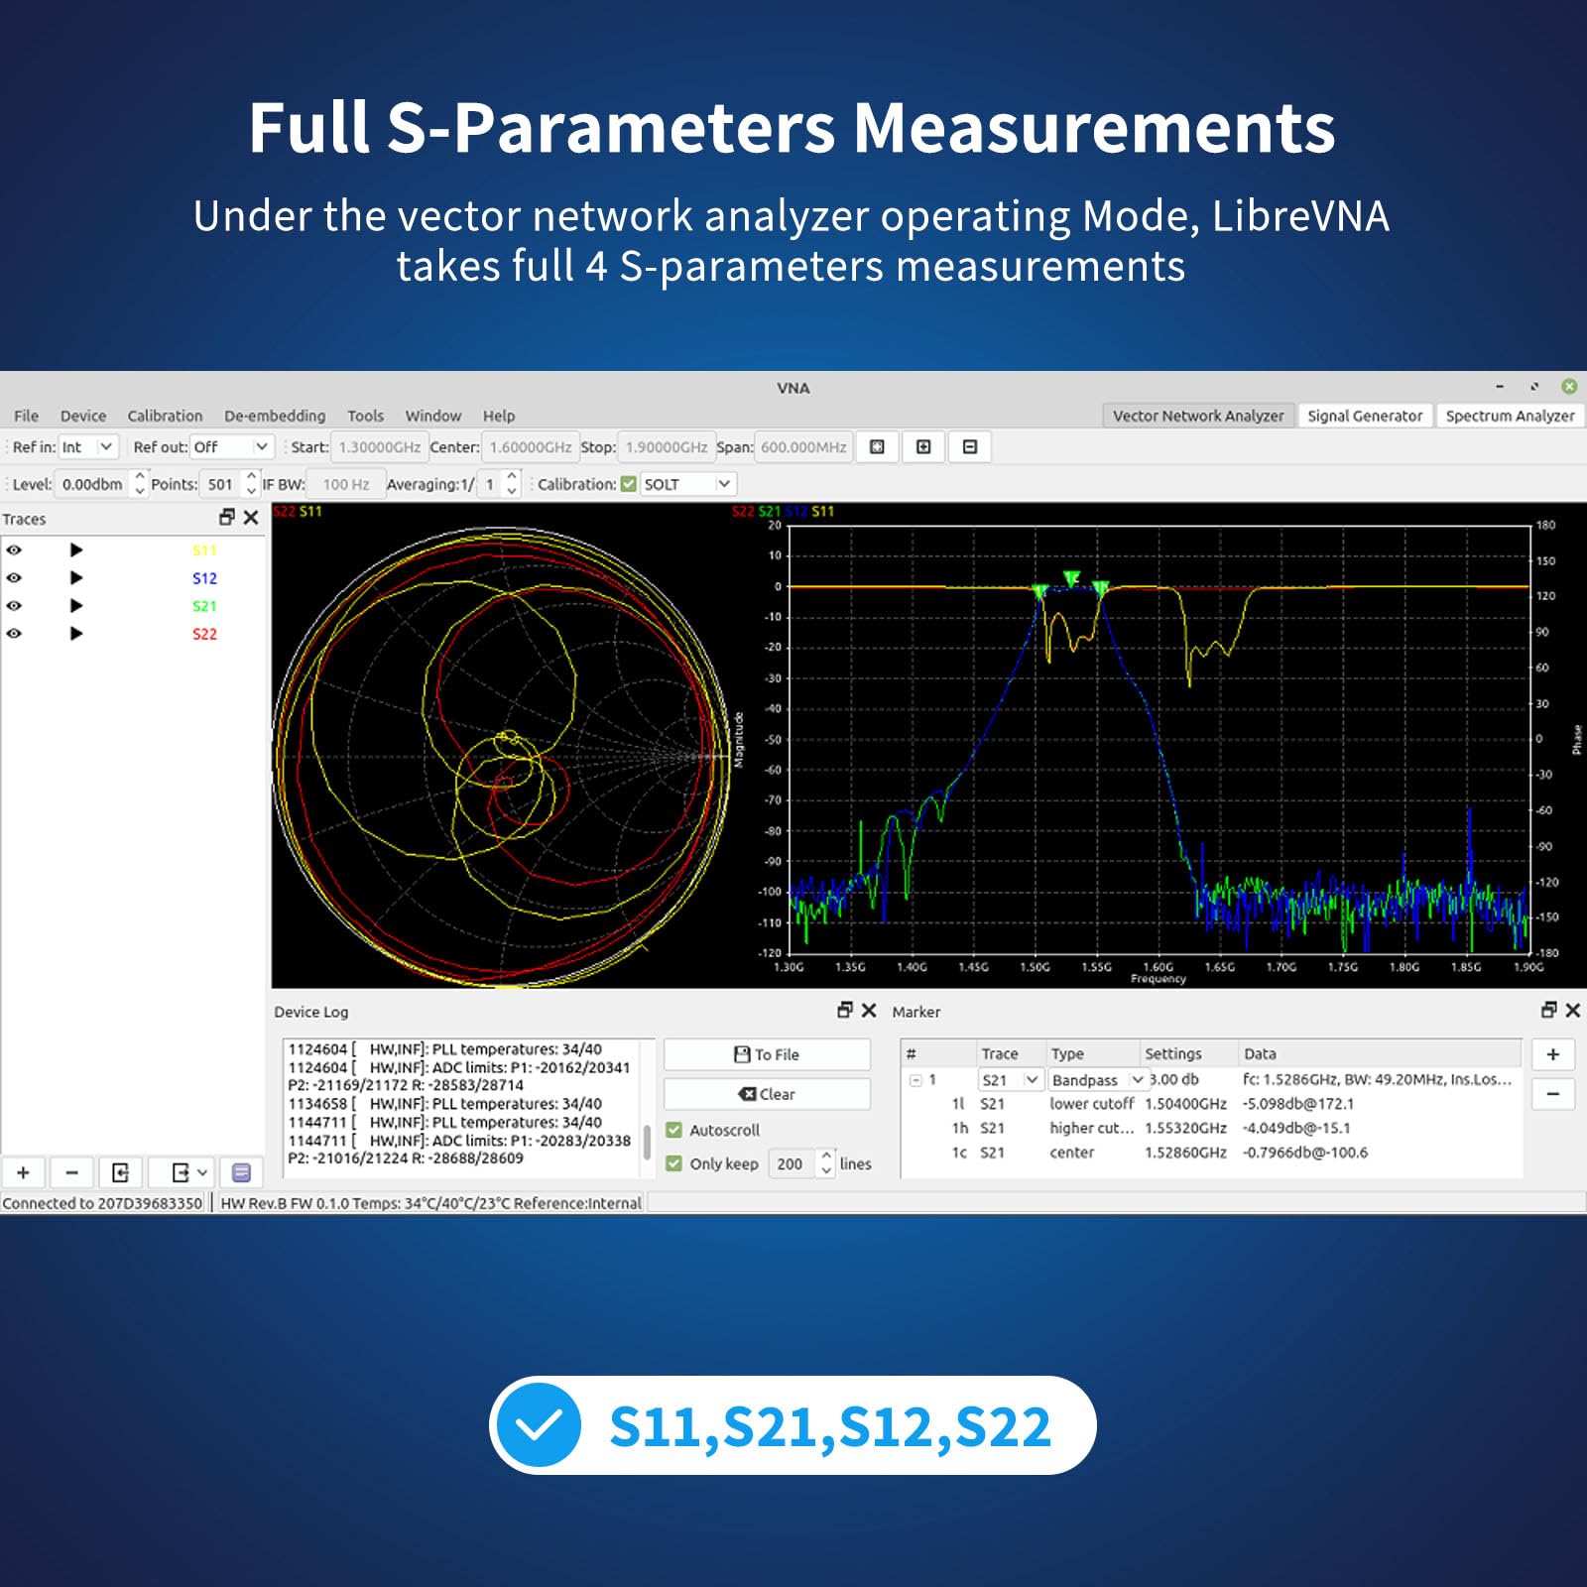Click the trace list display icon

tap(239, 1172)
